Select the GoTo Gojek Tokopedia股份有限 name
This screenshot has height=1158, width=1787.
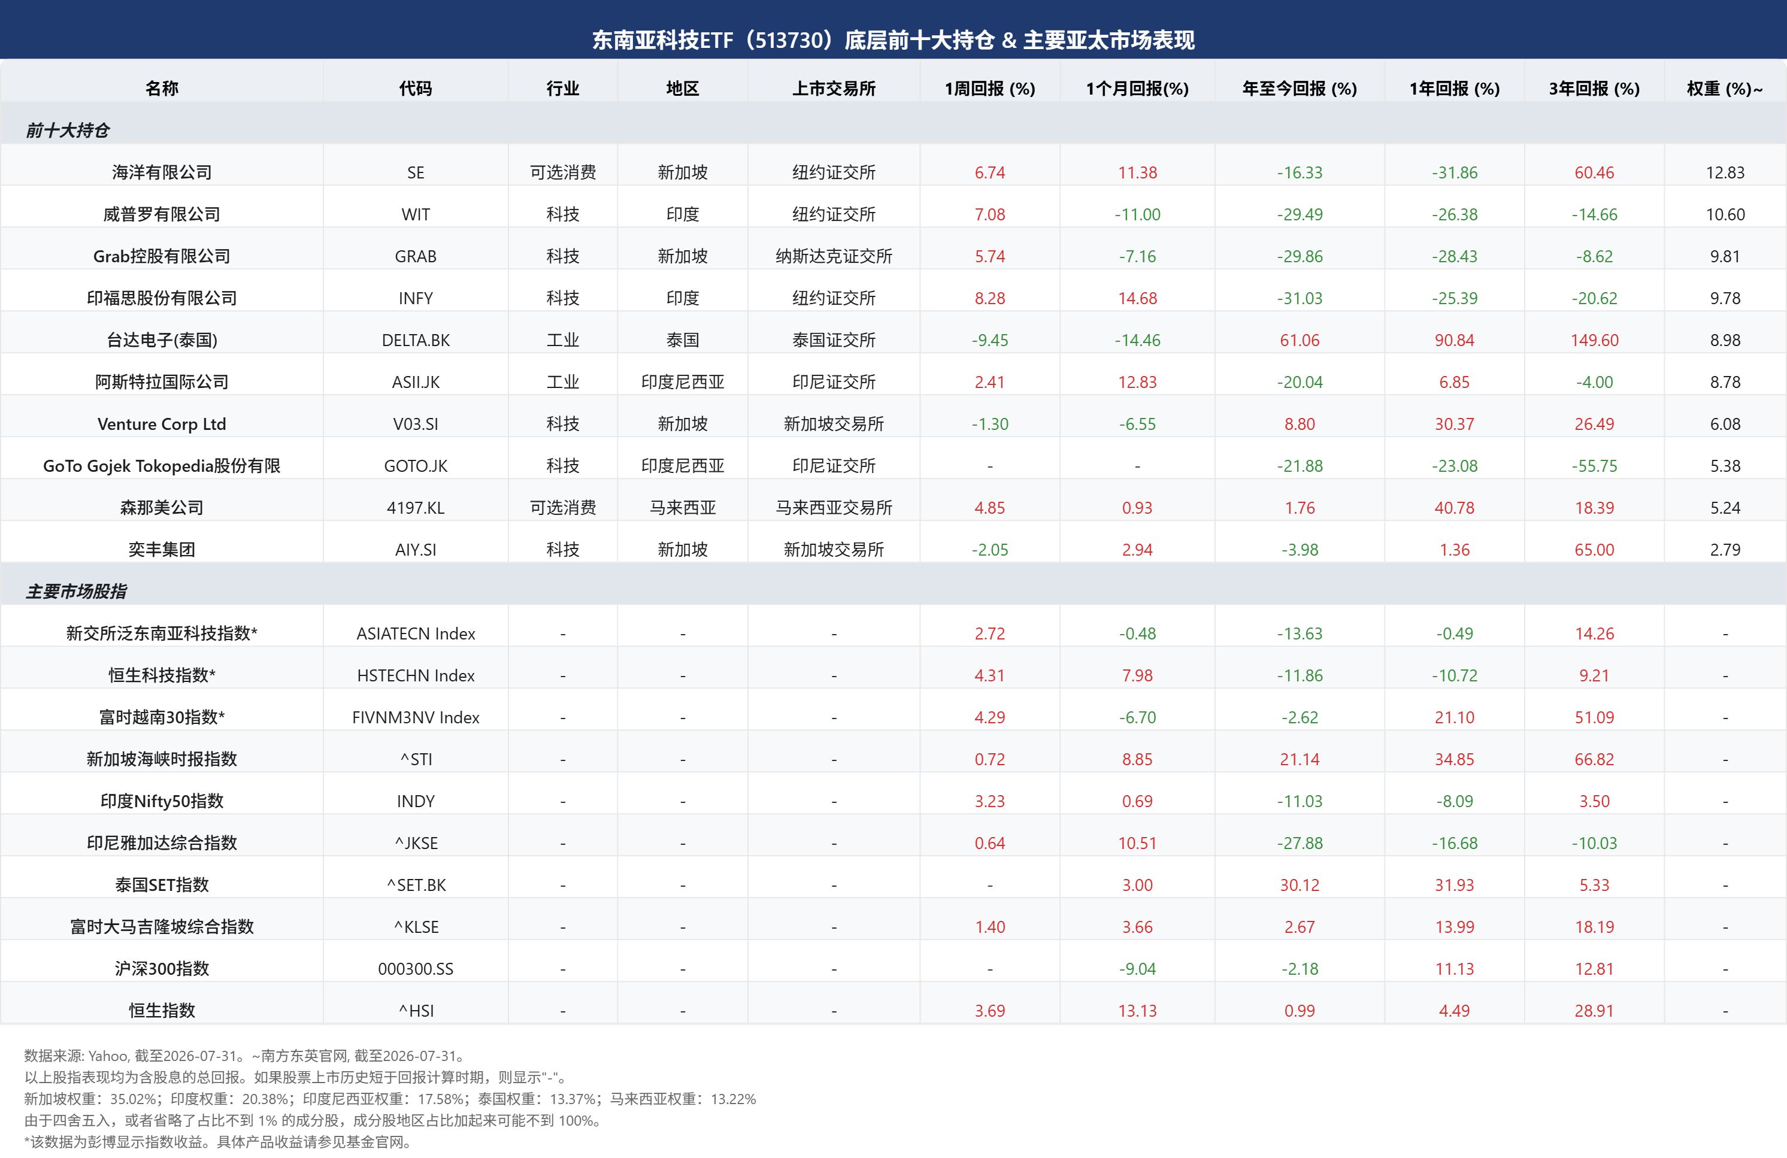(x=162, y=466)
